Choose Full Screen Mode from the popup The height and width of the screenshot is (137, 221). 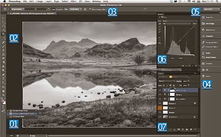(22, 117)
